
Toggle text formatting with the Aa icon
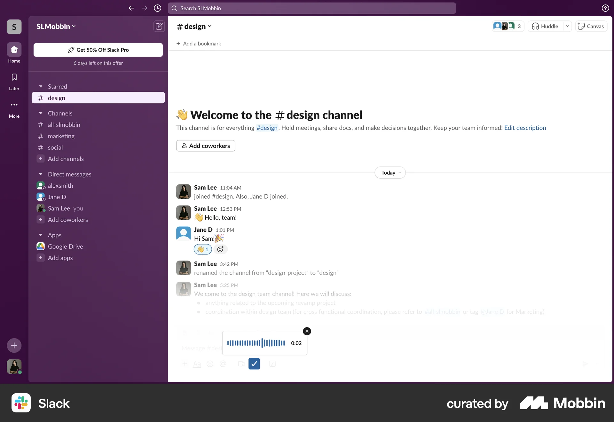point(197,364)
